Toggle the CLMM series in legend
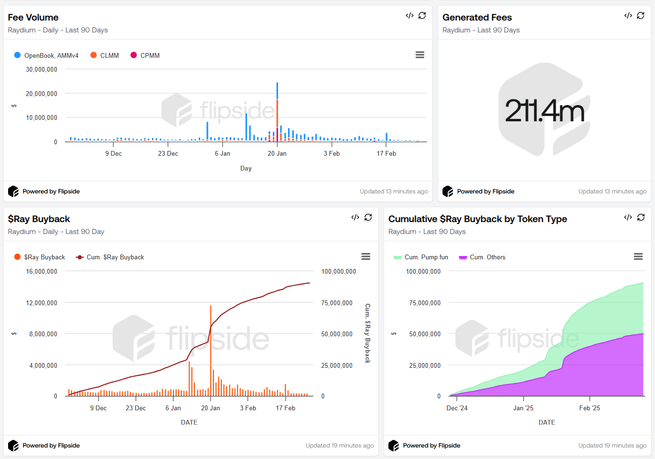 coord(105,55)
